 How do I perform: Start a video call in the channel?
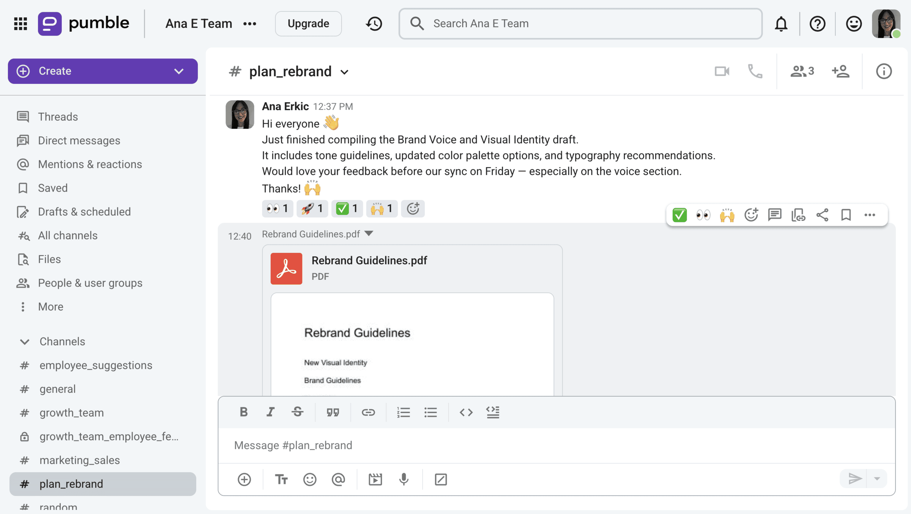point(722,71)
